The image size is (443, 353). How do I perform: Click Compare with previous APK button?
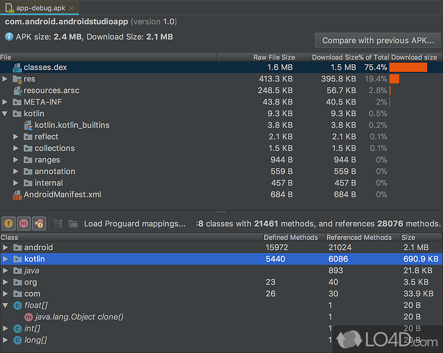click(x=377, y=40)
